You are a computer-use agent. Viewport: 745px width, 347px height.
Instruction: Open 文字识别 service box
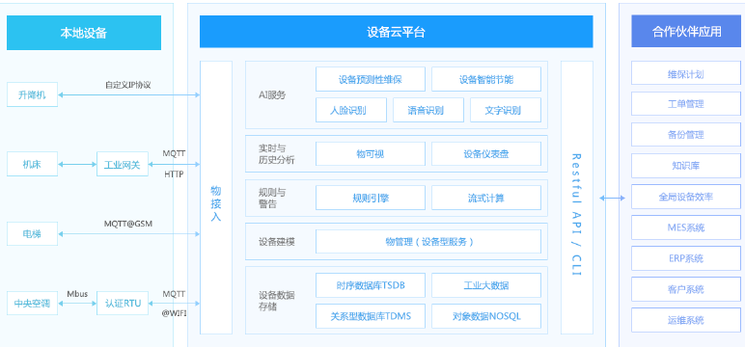(506, 110)
